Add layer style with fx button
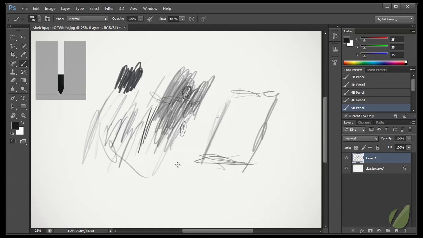 362,231
